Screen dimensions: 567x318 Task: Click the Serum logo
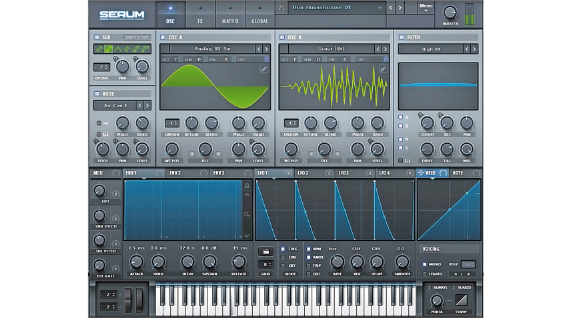pyautogui.click(x=122, y=15)
